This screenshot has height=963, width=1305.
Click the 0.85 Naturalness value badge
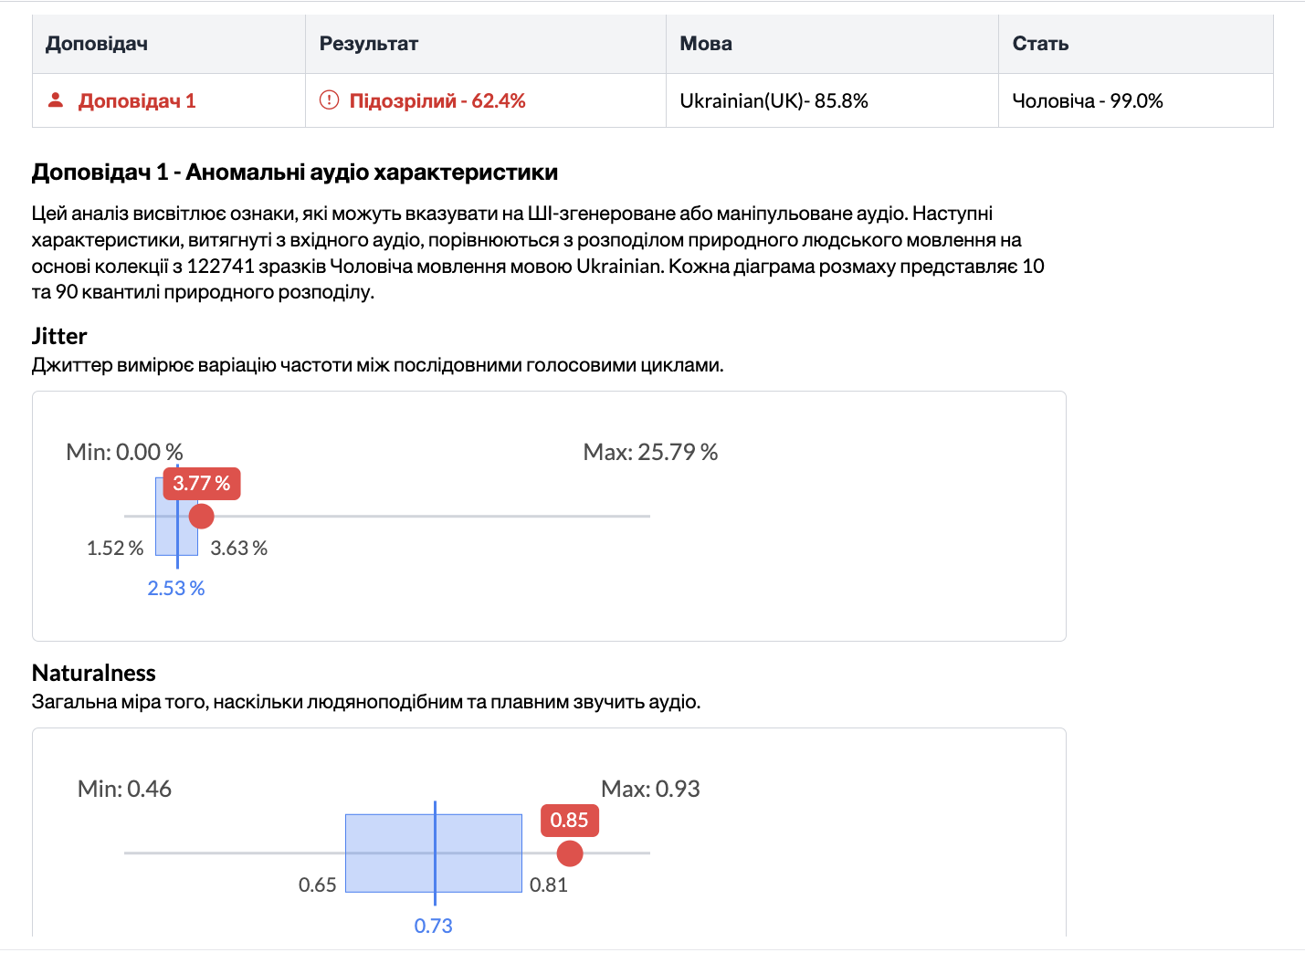(x=570, y=821)
